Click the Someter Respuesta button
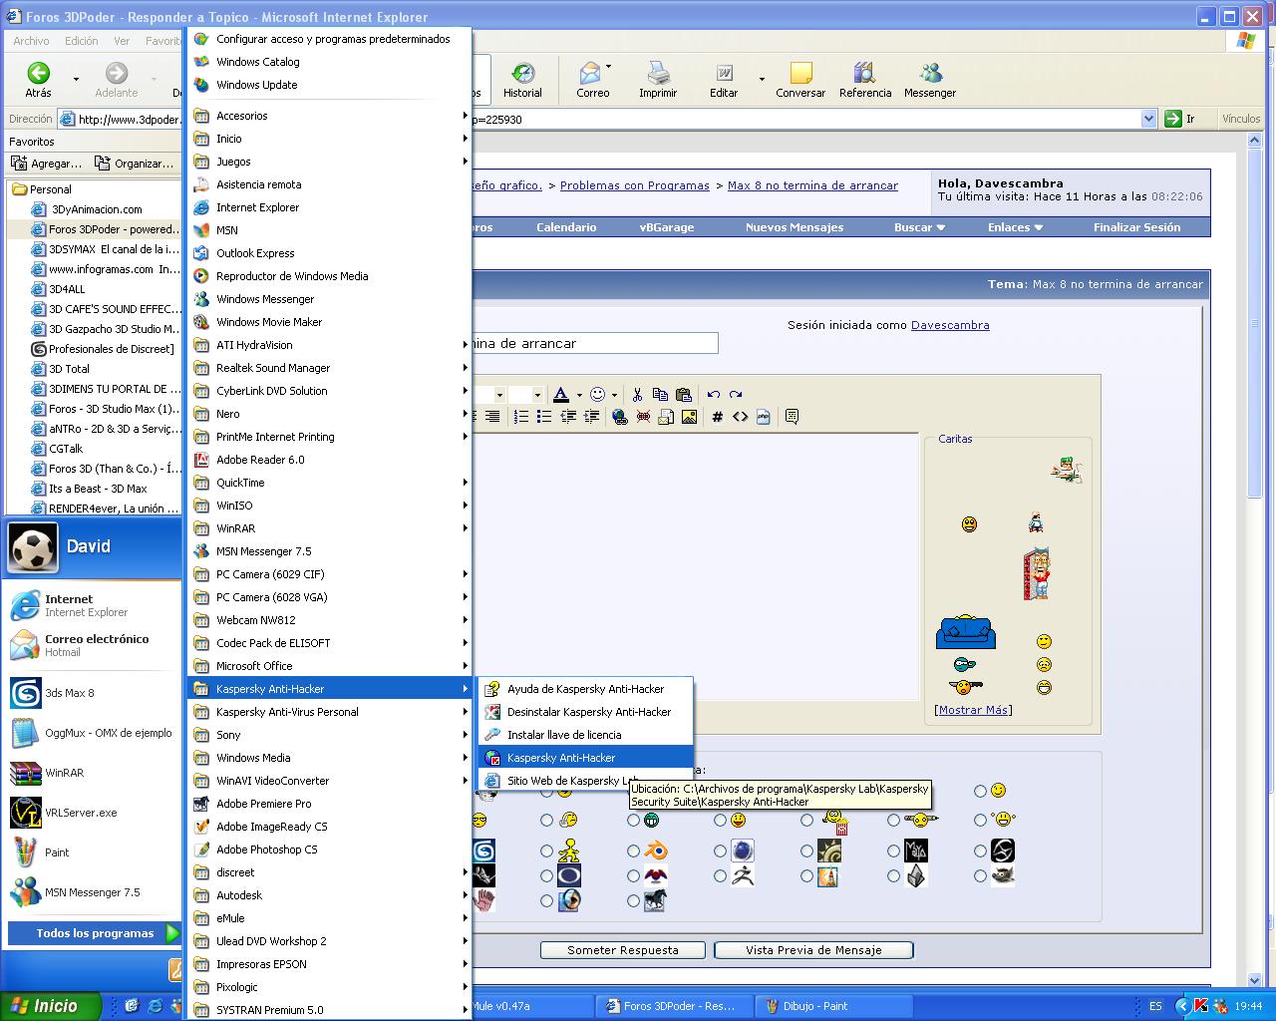 tap(623, 950)
